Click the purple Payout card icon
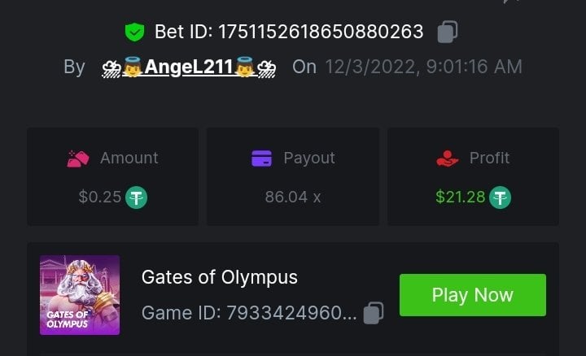The height and width of the screenshot is (356, 586). tap(261, 158)
